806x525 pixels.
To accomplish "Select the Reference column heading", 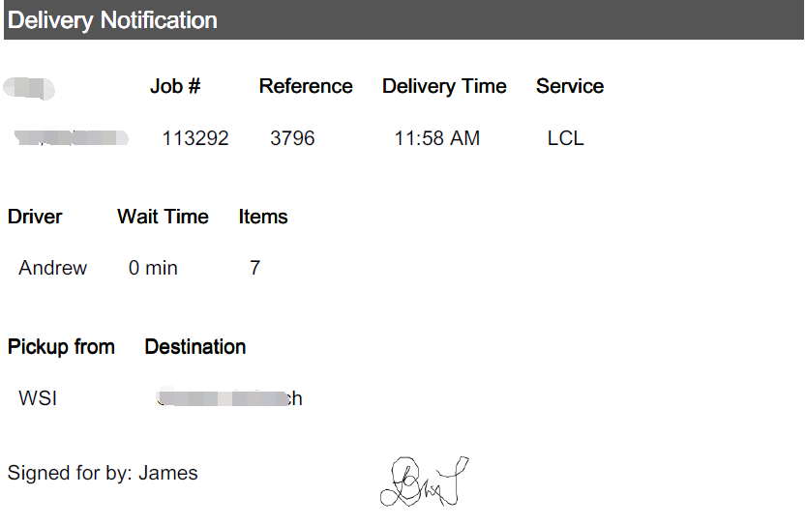I will tap(306, 86).
